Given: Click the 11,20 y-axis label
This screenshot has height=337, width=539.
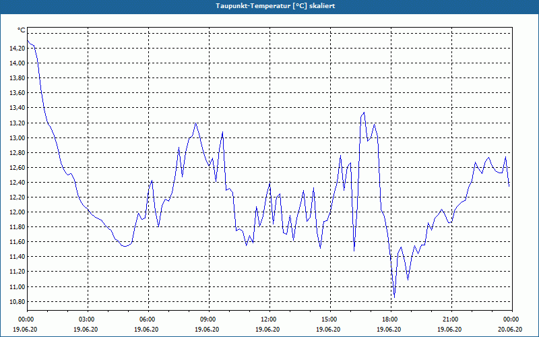Looking at the screenshot, I should point(18,272).
